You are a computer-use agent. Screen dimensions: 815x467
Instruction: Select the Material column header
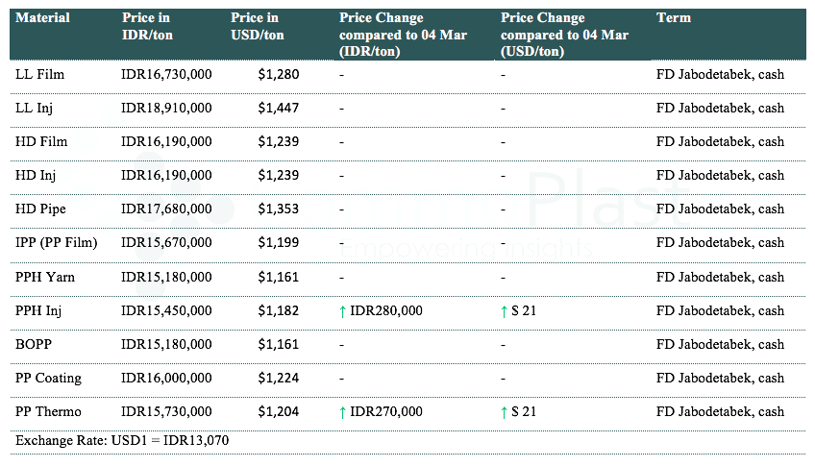[43, 18]
